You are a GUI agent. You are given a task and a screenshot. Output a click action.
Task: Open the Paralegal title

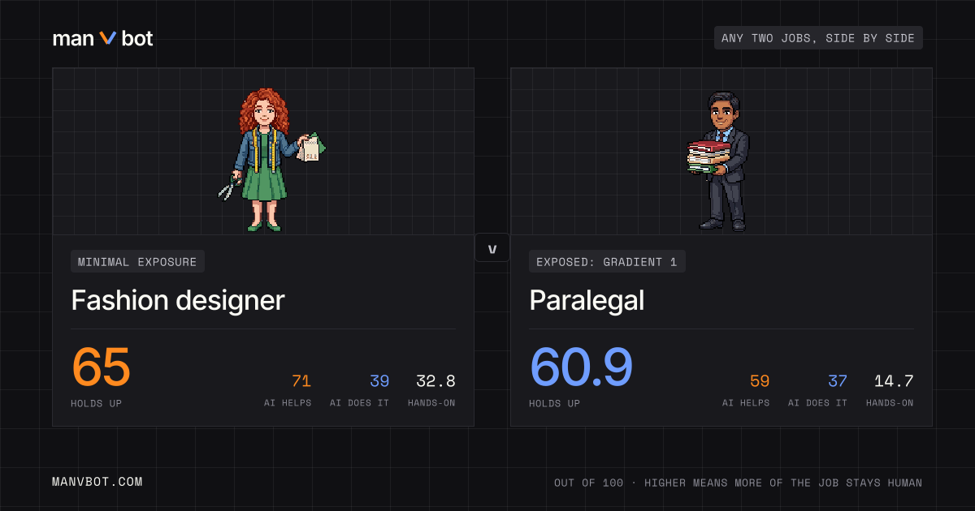[x=587, y=301]
